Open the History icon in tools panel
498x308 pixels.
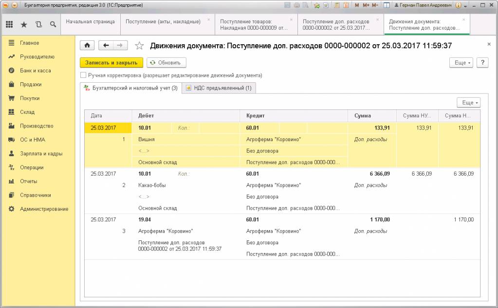tap(38, 24)
